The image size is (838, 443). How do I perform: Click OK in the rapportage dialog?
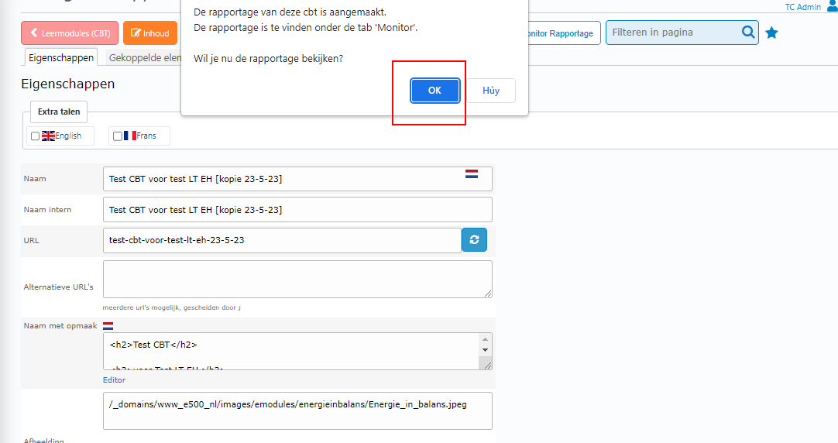[434, 91]
